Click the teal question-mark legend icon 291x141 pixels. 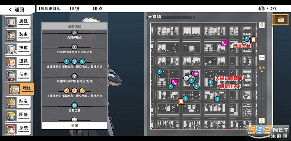(74, 61)
